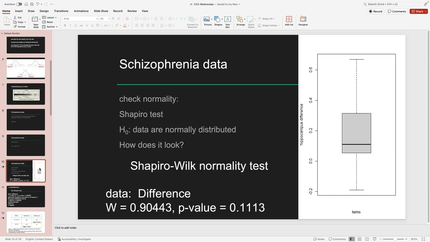Open the Review tab

(132, 11)
